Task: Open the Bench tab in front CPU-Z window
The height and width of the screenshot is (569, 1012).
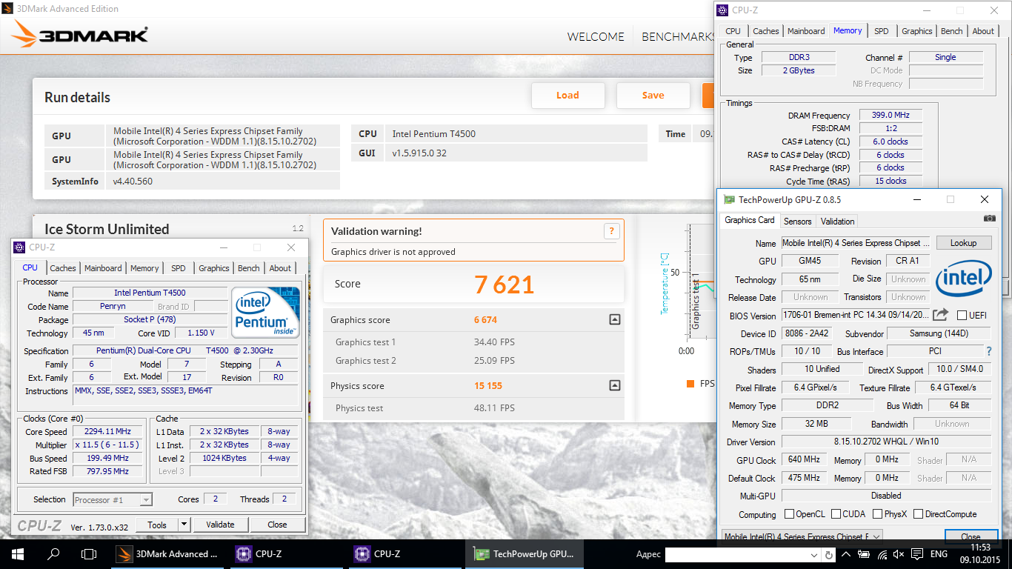Action: point(249,268)
